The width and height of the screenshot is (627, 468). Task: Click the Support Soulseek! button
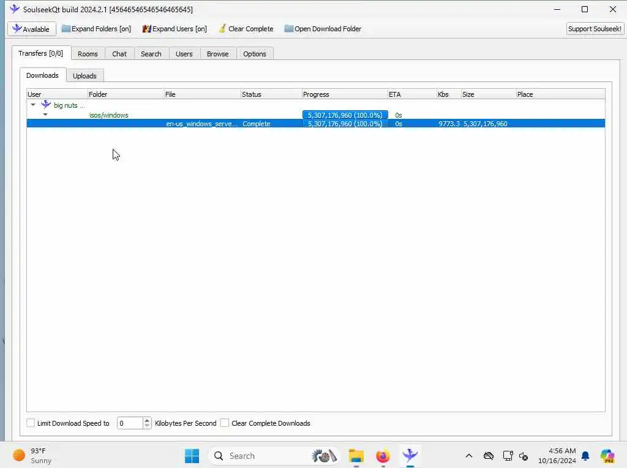[x=595, y=29]
